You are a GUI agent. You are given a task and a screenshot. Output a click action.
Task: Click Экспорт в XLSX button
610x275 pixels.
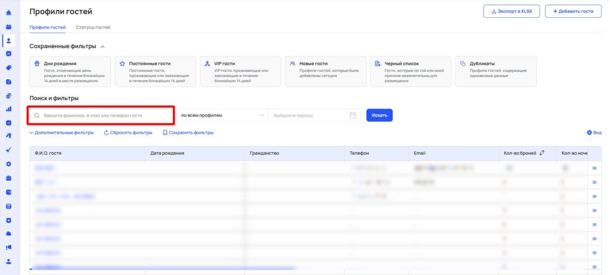click(511, 11)
